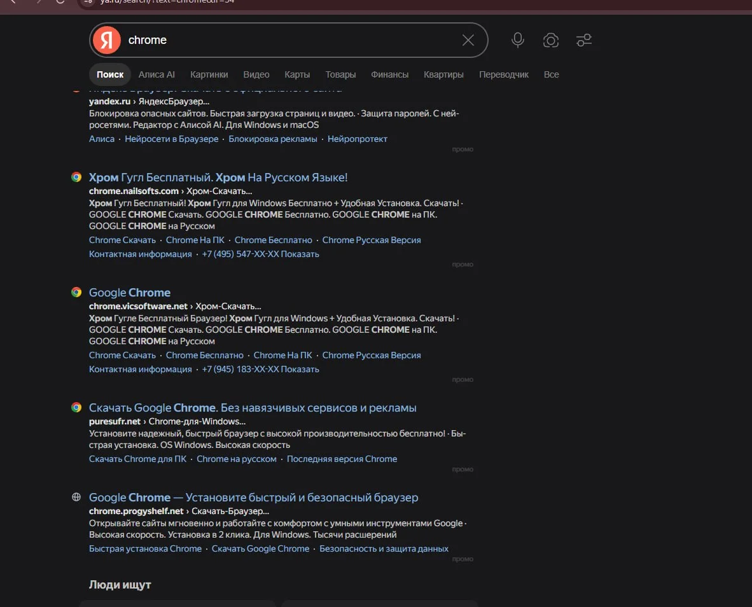Image resolution: width=752 pixels, height=607 pixels.
Task: Click globe favicon beside progyshelf result
Action: [76, 497]
